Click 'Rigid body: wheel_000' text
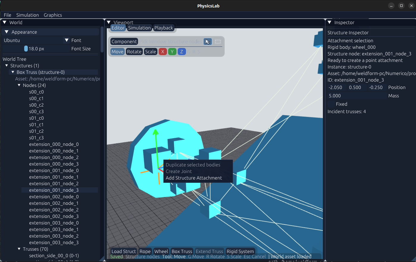 coord(351,47)
